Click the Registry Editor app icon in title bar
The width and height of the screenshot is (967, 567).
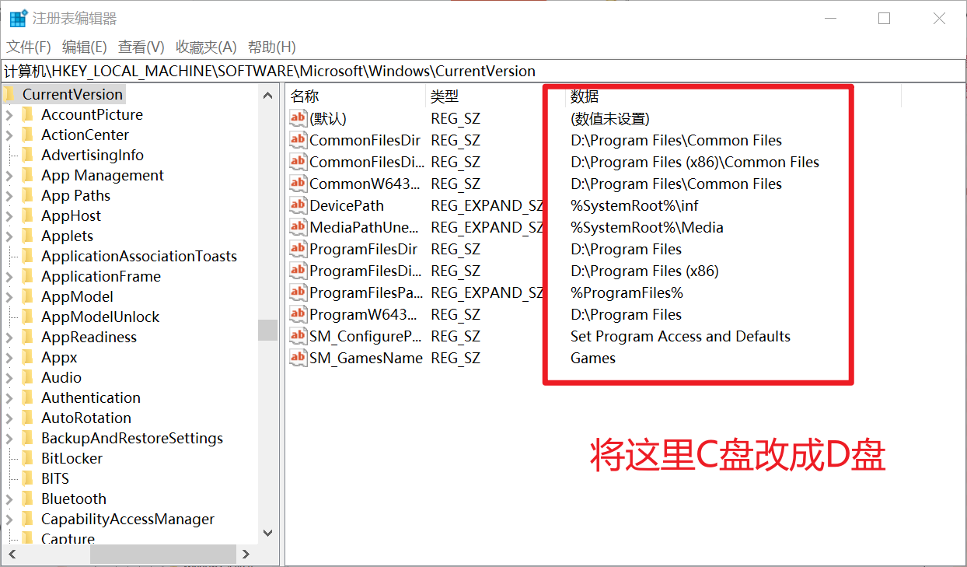tap(18, 19)
